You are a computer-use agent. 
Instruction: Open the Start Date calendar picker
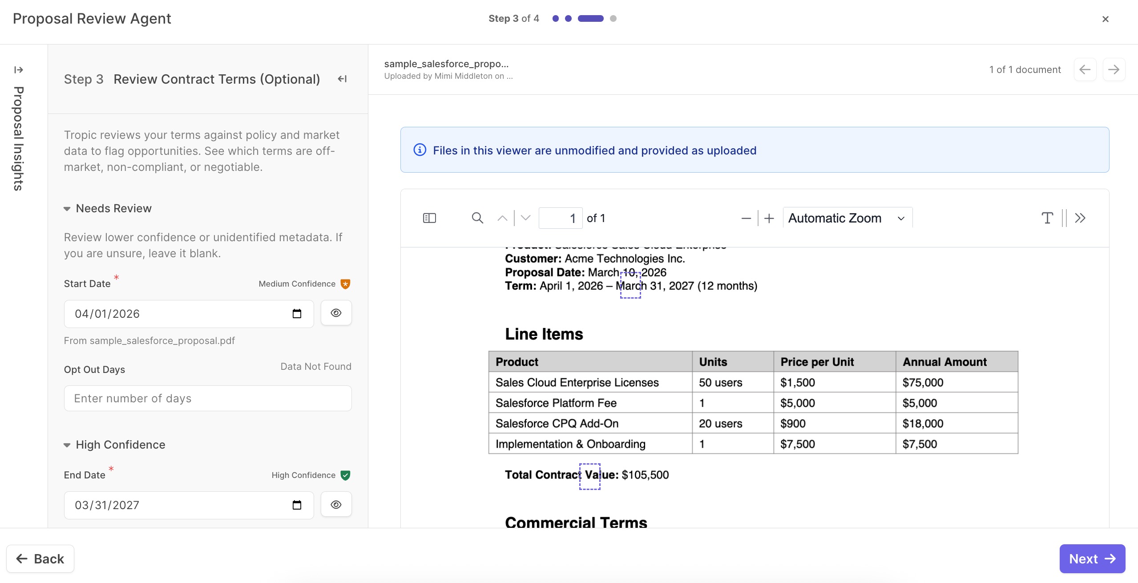(297, 314)
